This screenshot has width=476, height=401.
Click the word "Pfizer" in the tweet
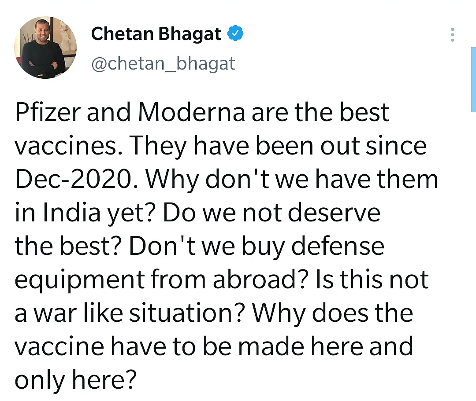coord(48,112)
